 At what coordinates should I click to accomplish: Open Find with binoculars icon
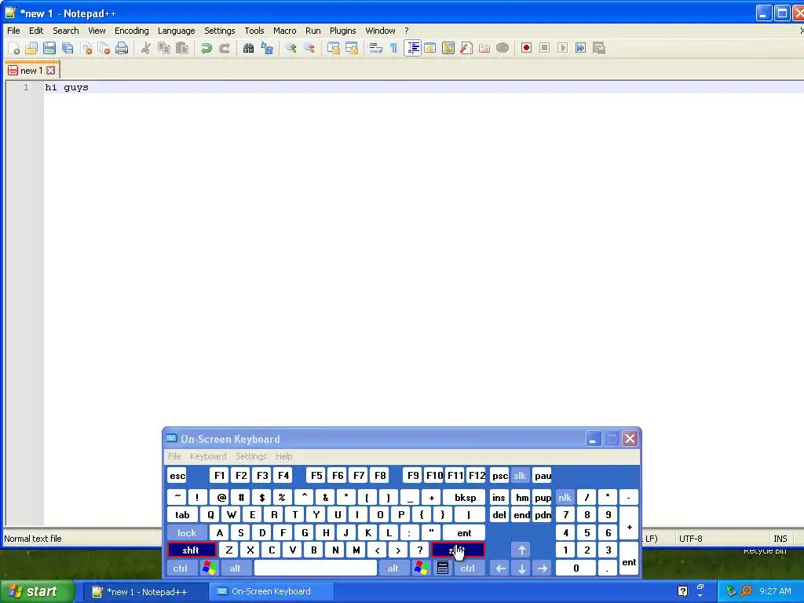click(248, 48)
